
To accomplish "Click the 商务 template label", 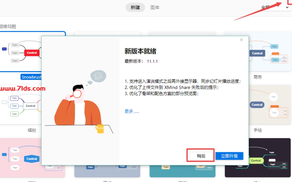I will click(258, 77).
